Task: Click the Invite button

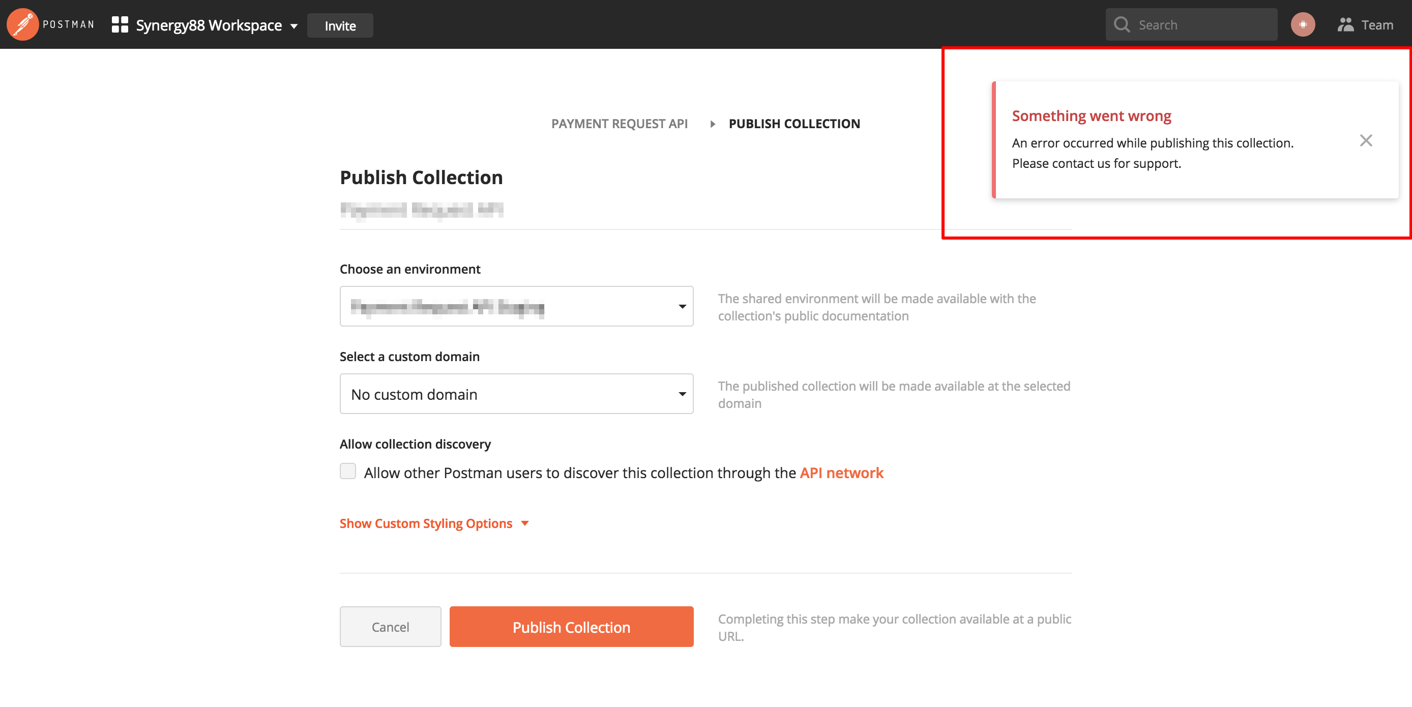Action: point(340,25)
